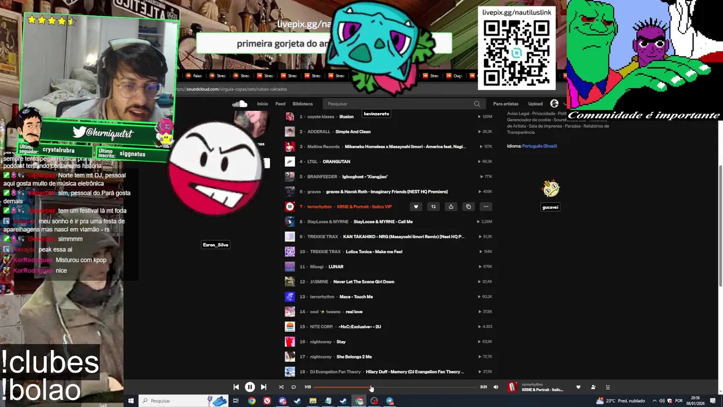The image size is (723, 407).
Task: Open the next-up queue icon
Action: point(608,387)
